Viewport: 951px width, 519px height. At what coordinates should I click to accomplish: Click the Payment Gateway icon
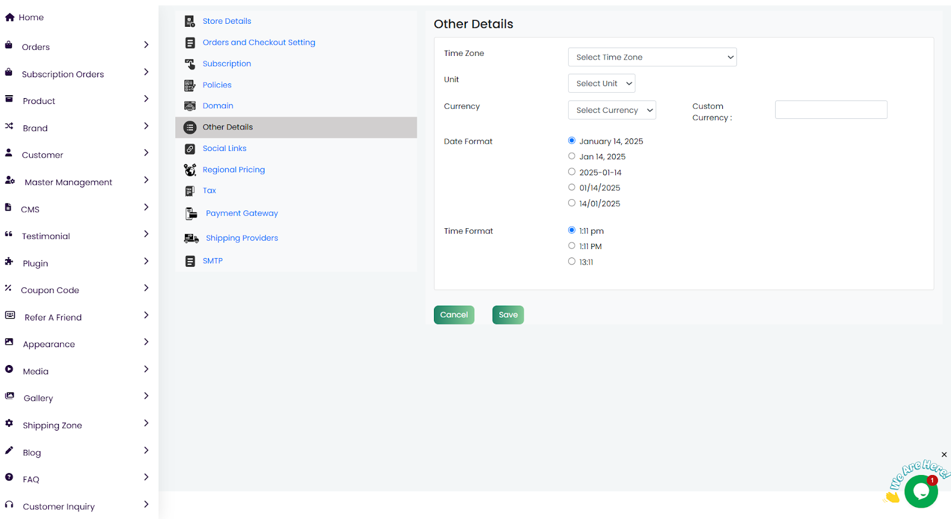point(191,213)
